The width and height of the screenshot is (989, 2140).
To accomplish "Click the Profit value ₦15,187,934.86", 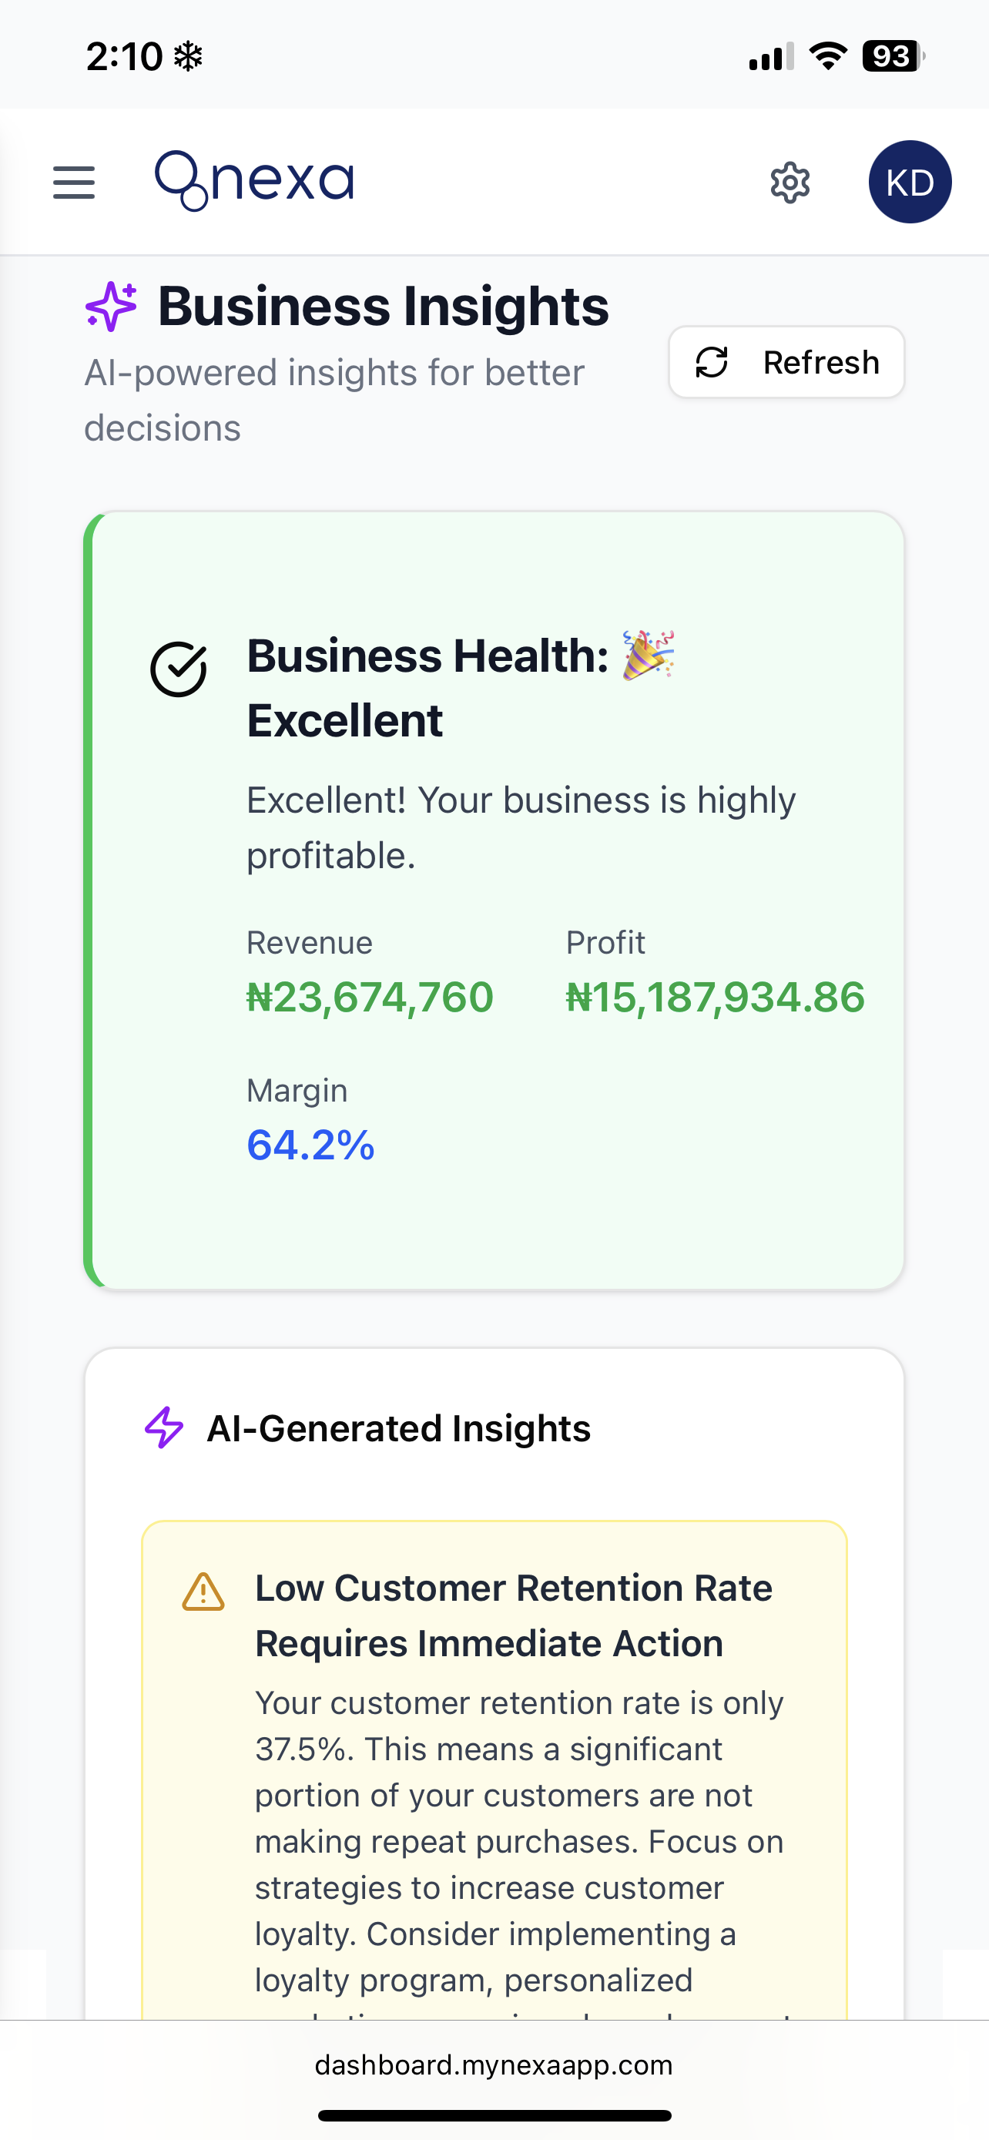I will click(715, 997).
